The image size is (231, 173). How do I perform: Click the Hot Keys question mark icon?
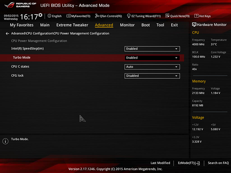tap(196, 16)
